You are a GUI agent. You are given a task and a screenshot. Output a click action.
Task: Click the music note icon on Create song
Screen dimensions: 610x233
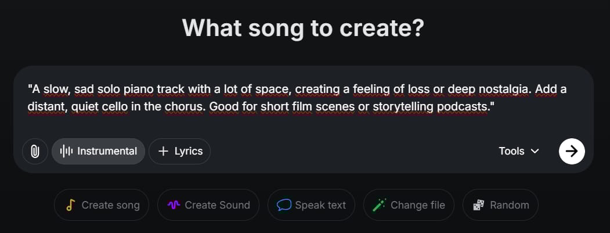[71, 205]
